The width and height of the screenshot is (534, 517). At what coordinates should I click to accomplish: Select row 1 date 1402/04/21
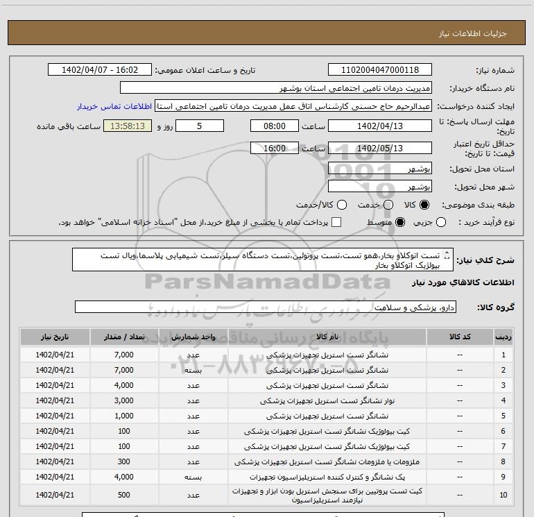[55, 355]
